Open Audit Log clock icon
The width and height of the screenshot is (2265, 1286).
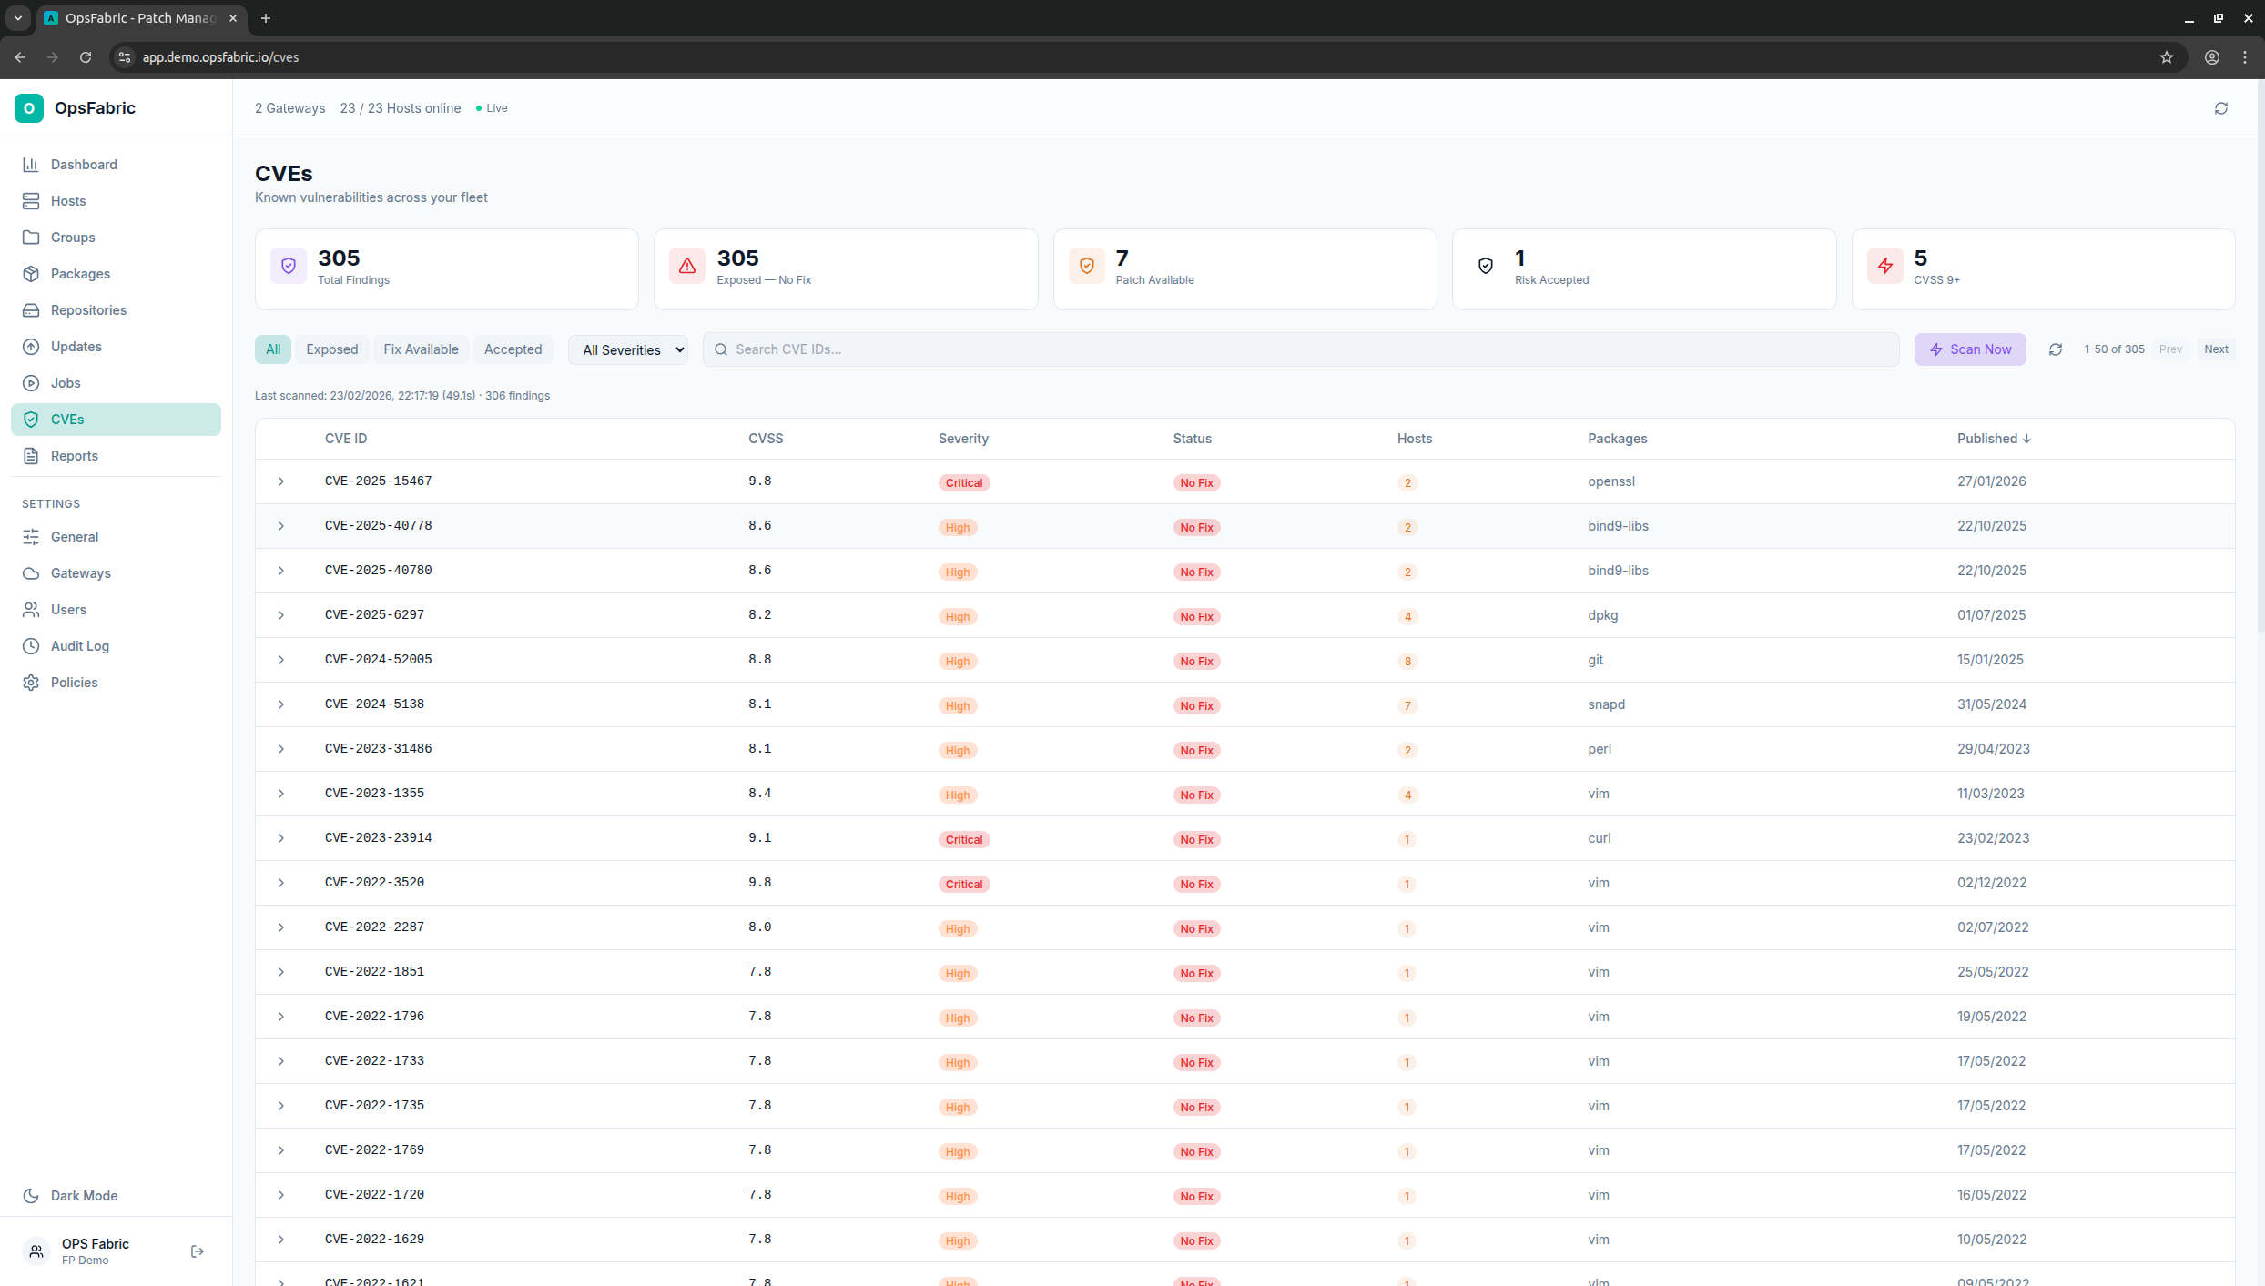pyautogui.click(x=31, y=646)
